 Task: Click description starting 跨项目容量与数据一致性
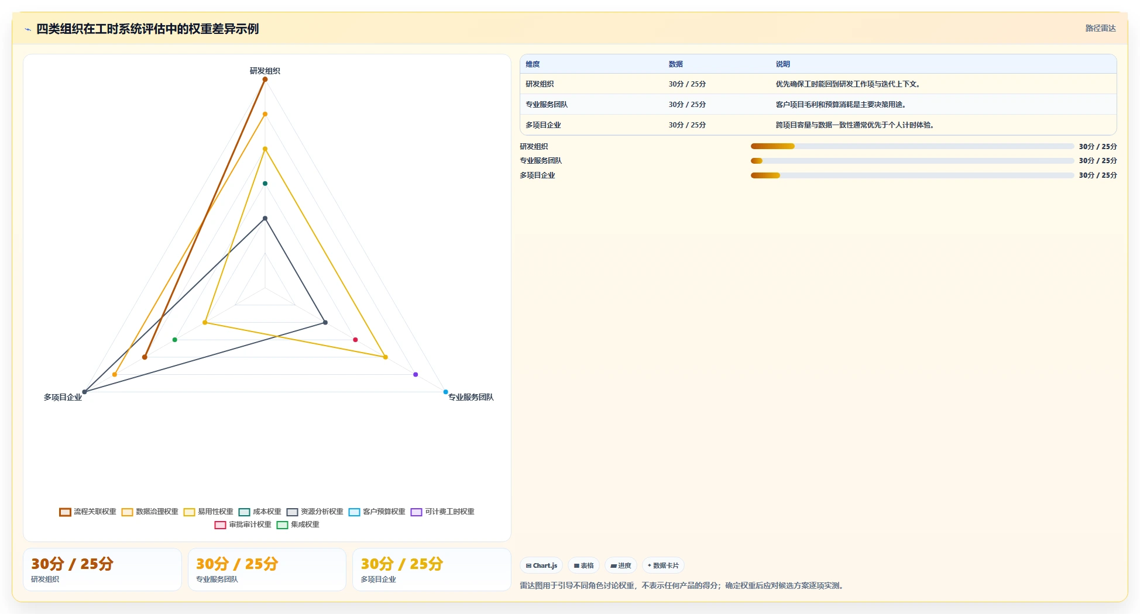coord(856,125)
